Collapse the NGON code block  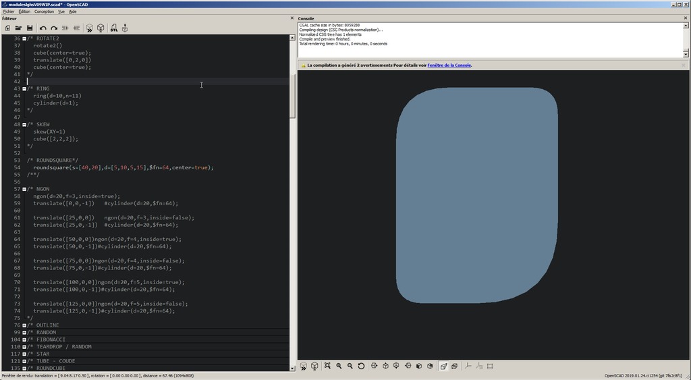pos(24,189)
